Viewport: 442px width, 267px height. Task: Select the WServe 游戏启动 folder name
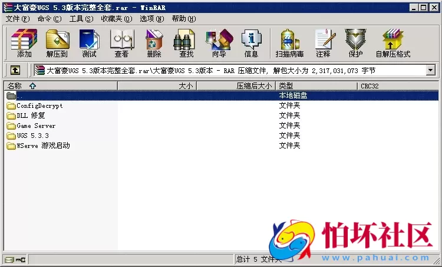(43, 146)
